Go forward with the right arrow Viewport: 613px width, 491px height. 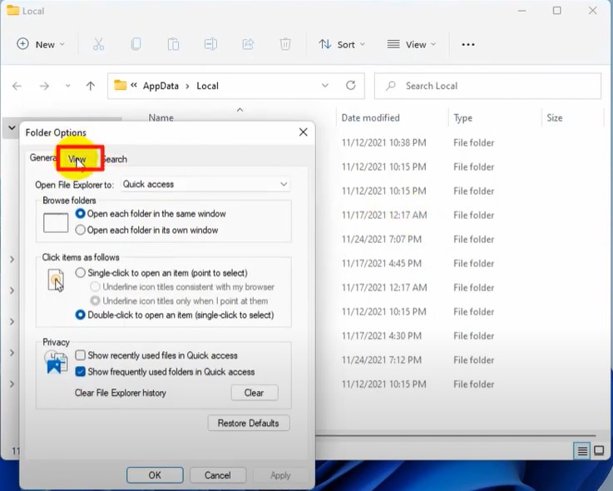point(44,86)
